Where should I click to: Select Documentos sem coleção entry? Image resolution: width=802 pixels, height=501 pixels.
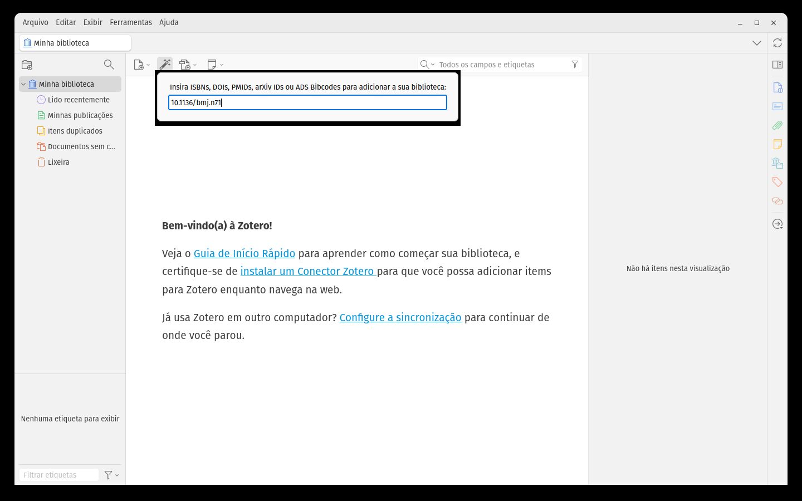[x=81, y=146]
